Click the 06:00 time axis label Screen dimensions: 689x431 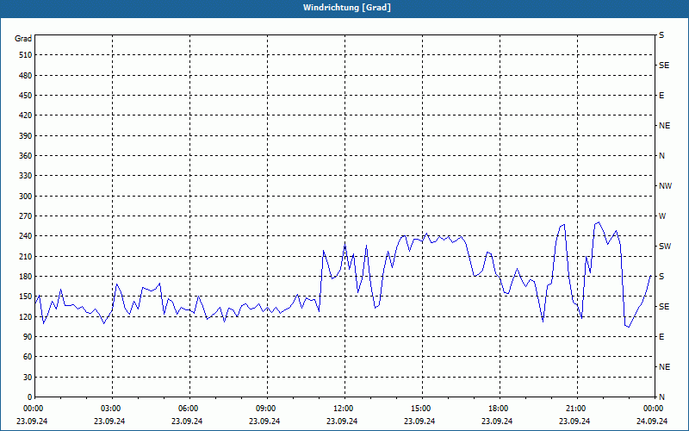187,409
